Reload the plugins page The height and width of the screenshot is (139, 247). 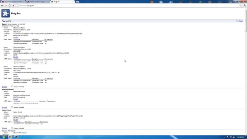[x=10, y=5]
